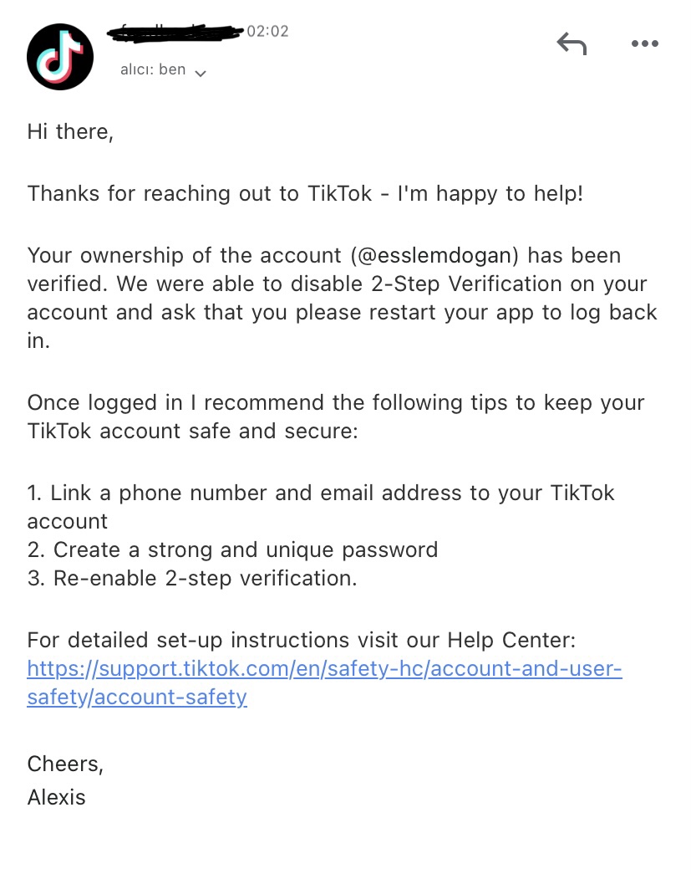This screenshot has height=874, width=691.
Task: Tap the 02:02 timestamp
Action: pyautogui.click(x=268, y=31)
